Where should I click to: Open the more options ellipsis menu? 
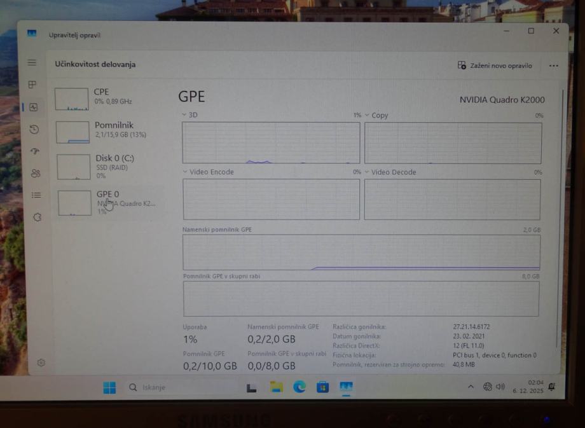point(554,66)
